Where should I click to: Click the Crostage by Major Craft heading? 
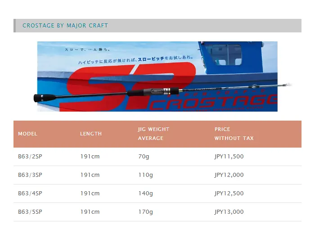pos(65,26)
